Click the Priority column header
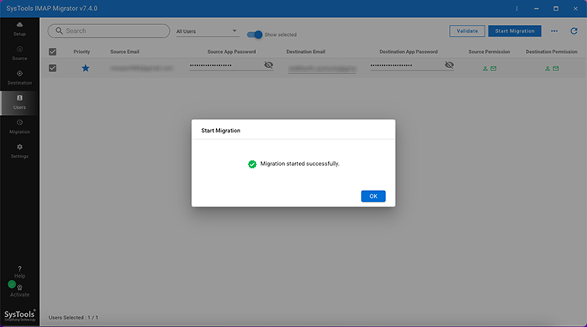The image size is (587, 327). pos(81,52)
